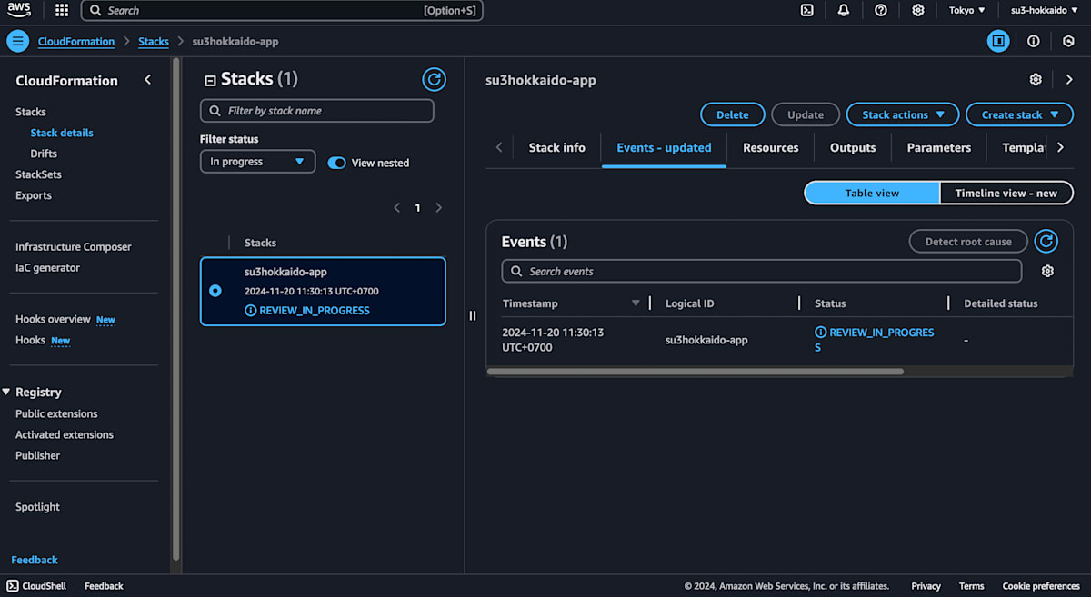Open stack detail settings gear
This screenshot has height=597, width=1091.
tap(1036, 80)
